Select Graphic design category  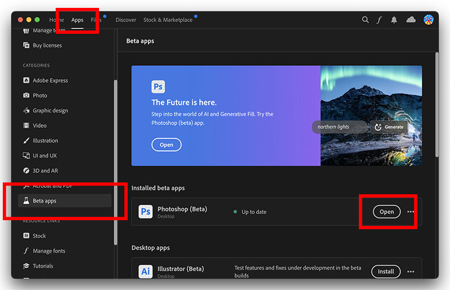(x=50, y=111)
